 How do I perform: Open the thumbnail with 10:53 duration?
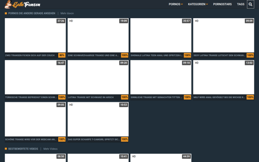98,119
